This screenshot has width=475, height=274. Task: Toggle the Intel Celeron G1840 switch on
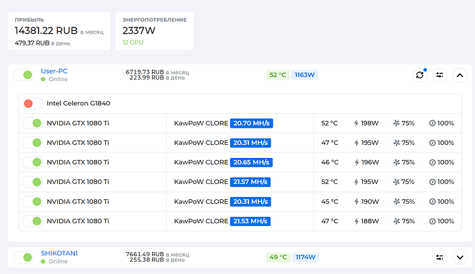pyautogui.click(x=32, y=104)
